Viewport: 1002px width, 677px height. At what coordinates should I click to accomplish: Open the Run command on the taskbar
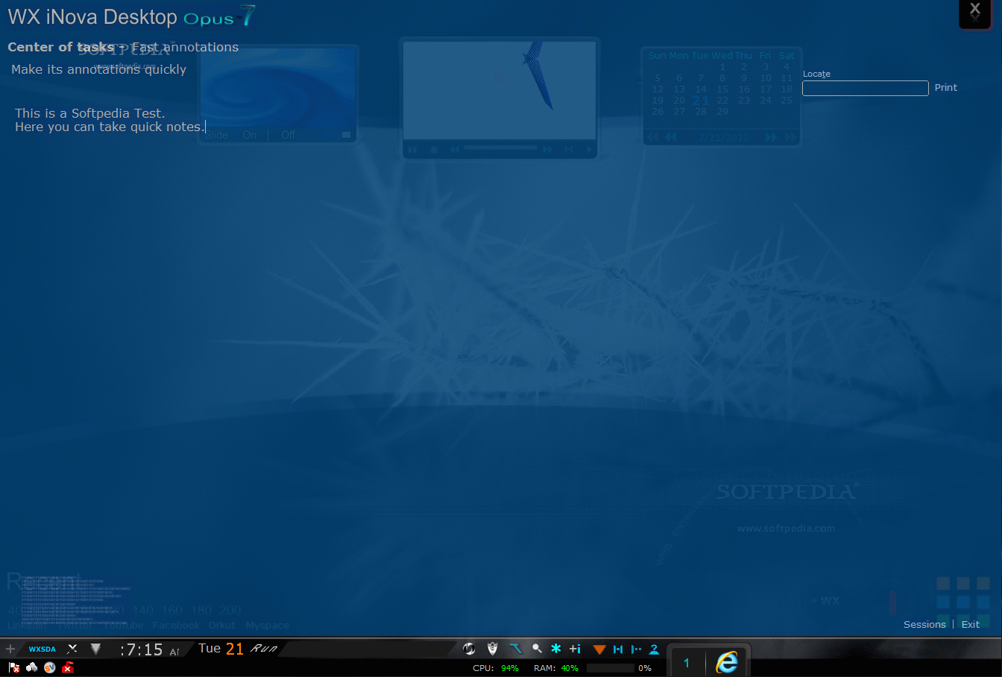pyautogui.click(x=264, y=649)
